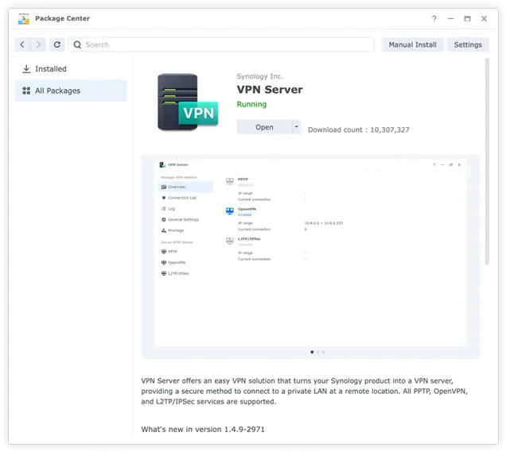Switch to the third screenshot dot

tap(324, 351)
